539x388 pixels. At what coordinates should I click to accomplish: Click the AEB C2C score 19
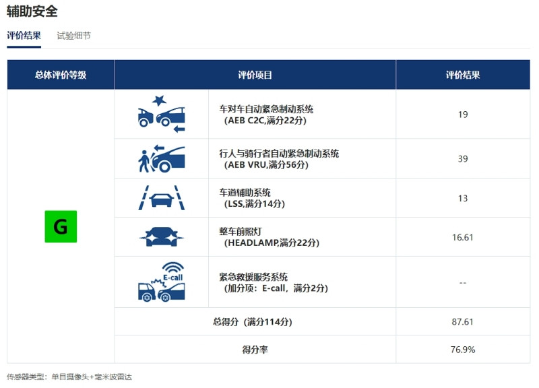pyautogui.click(x=463, y=115)
